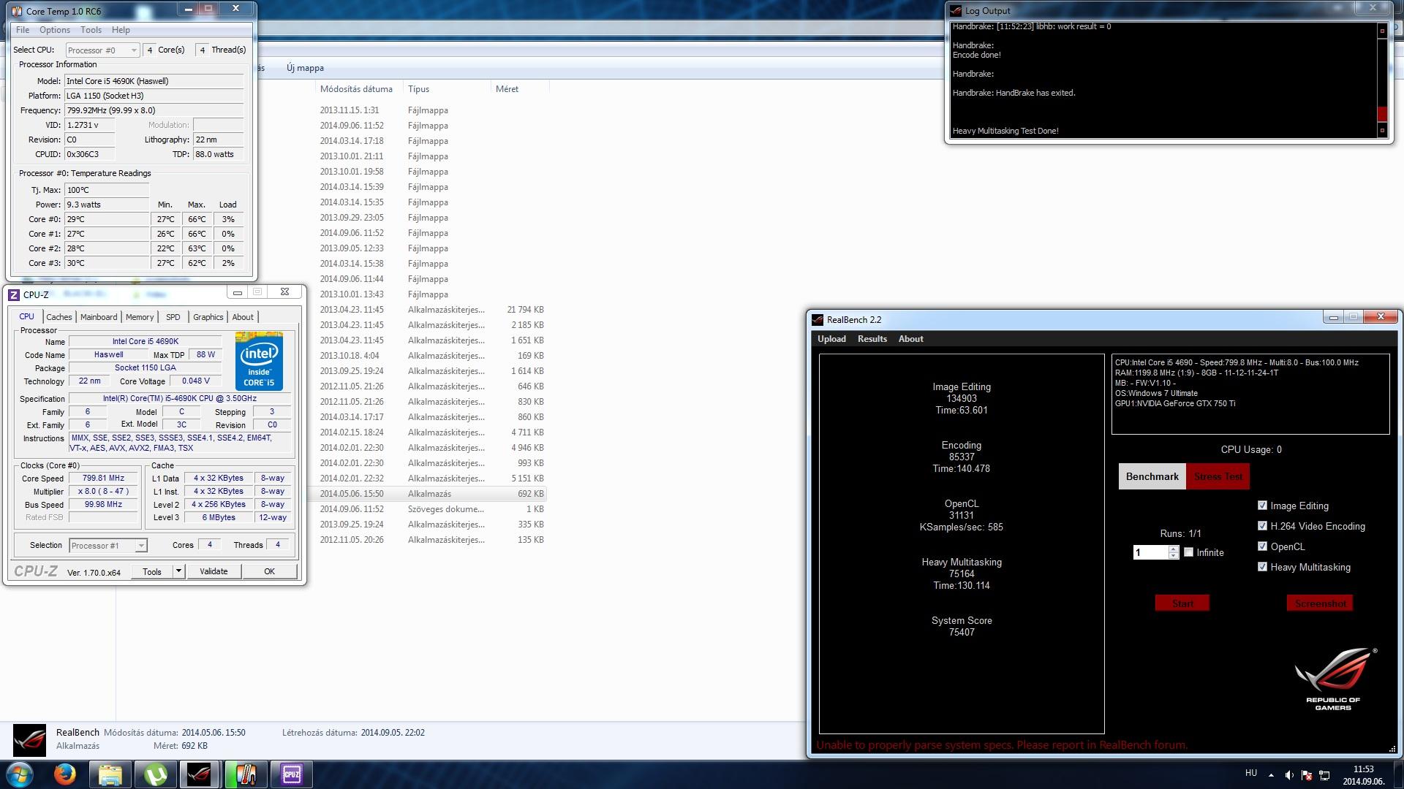Enable the Infinite runs checkbox
Screen dimensions: 1404x789
click(x=1188, y=552)
